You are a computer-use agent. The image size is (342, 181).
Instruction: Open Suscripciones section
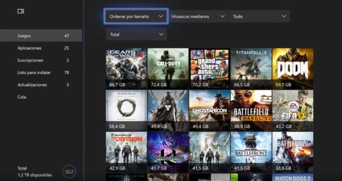(41, 60)
